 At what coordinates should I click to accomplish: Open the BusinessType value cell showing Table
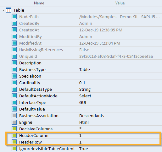coord(120,69)
